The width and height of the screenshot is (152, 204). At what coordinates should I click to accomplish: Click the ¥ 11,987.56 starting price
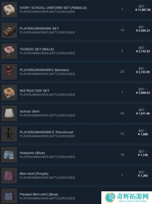pyautogui.click(x=143, y=10)
